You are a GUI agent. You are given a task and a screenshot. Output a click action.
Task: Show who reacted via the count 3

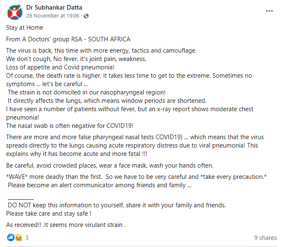[x=27, y=237]
